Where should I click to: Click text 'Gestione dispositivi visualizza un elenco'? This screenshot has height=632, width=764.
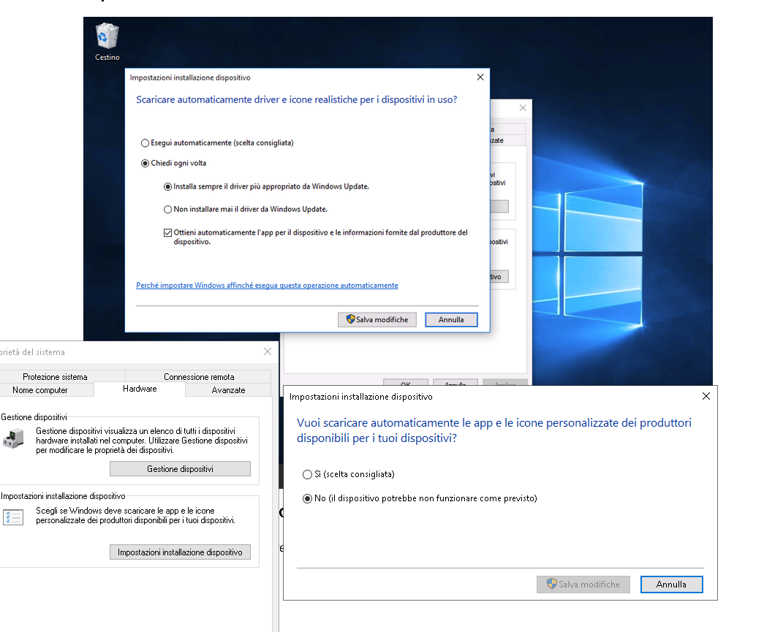(x=142, y=441)
